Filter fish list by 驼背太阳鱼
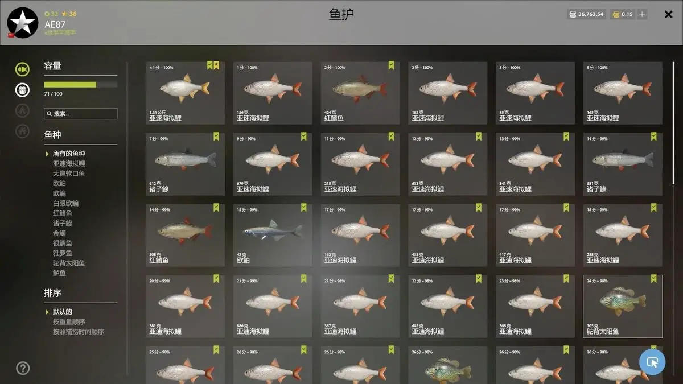 [x=69, y=263]
